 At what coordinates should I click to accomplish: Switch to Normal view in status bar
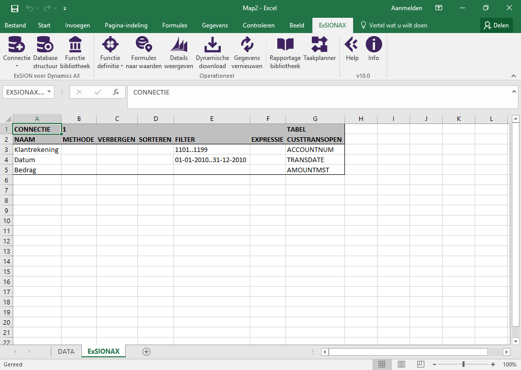coord(382,364)
